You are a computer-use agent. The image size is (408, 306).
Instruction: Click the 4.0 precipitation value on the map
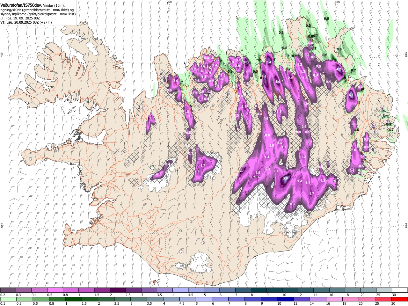coord(277,82)
